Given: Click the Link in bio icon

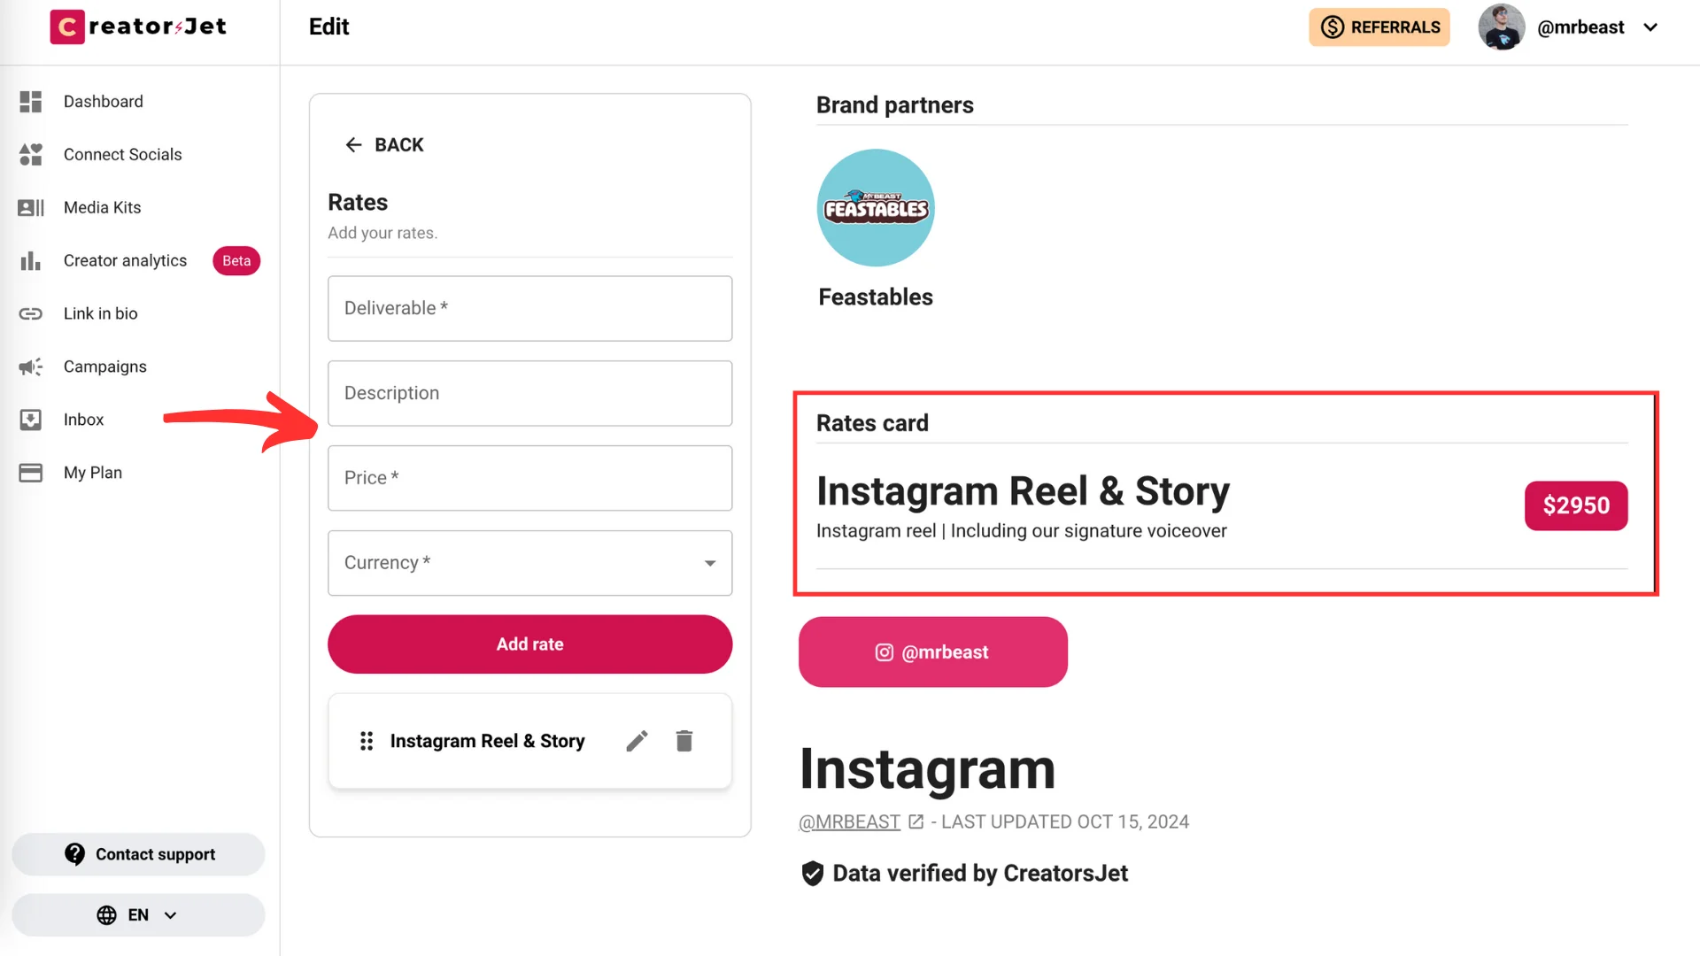Looking at the screenshot, I should tap(30, 314).
